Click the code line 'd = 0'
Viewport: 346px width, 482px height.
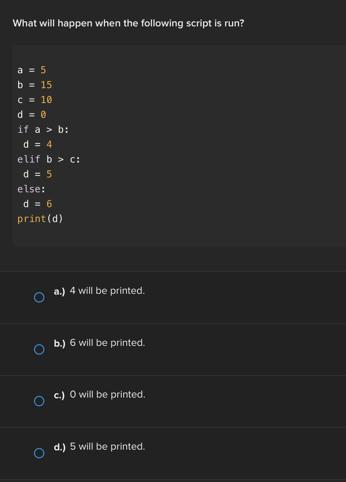(x=31, y=115)
